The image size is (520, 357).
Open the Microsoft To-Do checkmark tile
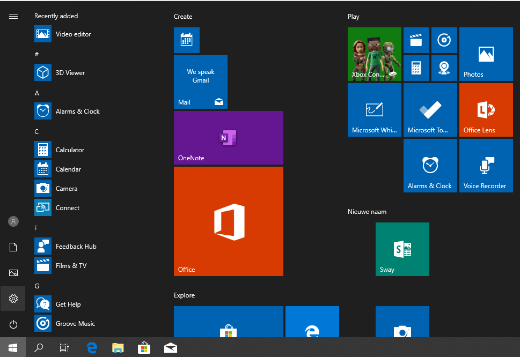[430, 109]
